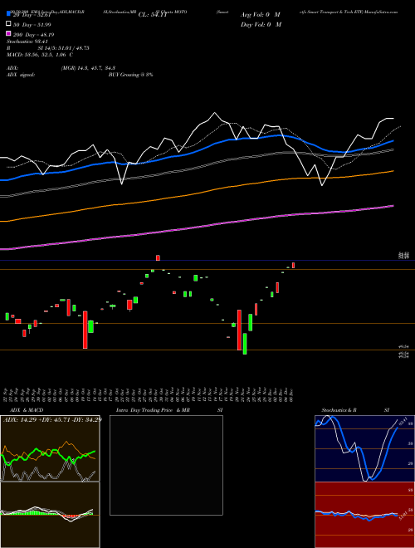Click the red candlestick above the blue line

158,257
